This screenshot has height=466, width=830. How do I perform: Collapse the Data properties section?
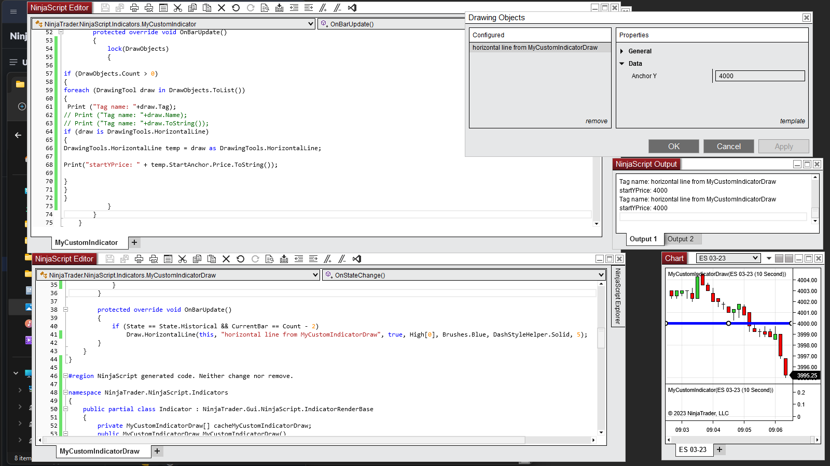pyautogui.click(x=621, y=64)
